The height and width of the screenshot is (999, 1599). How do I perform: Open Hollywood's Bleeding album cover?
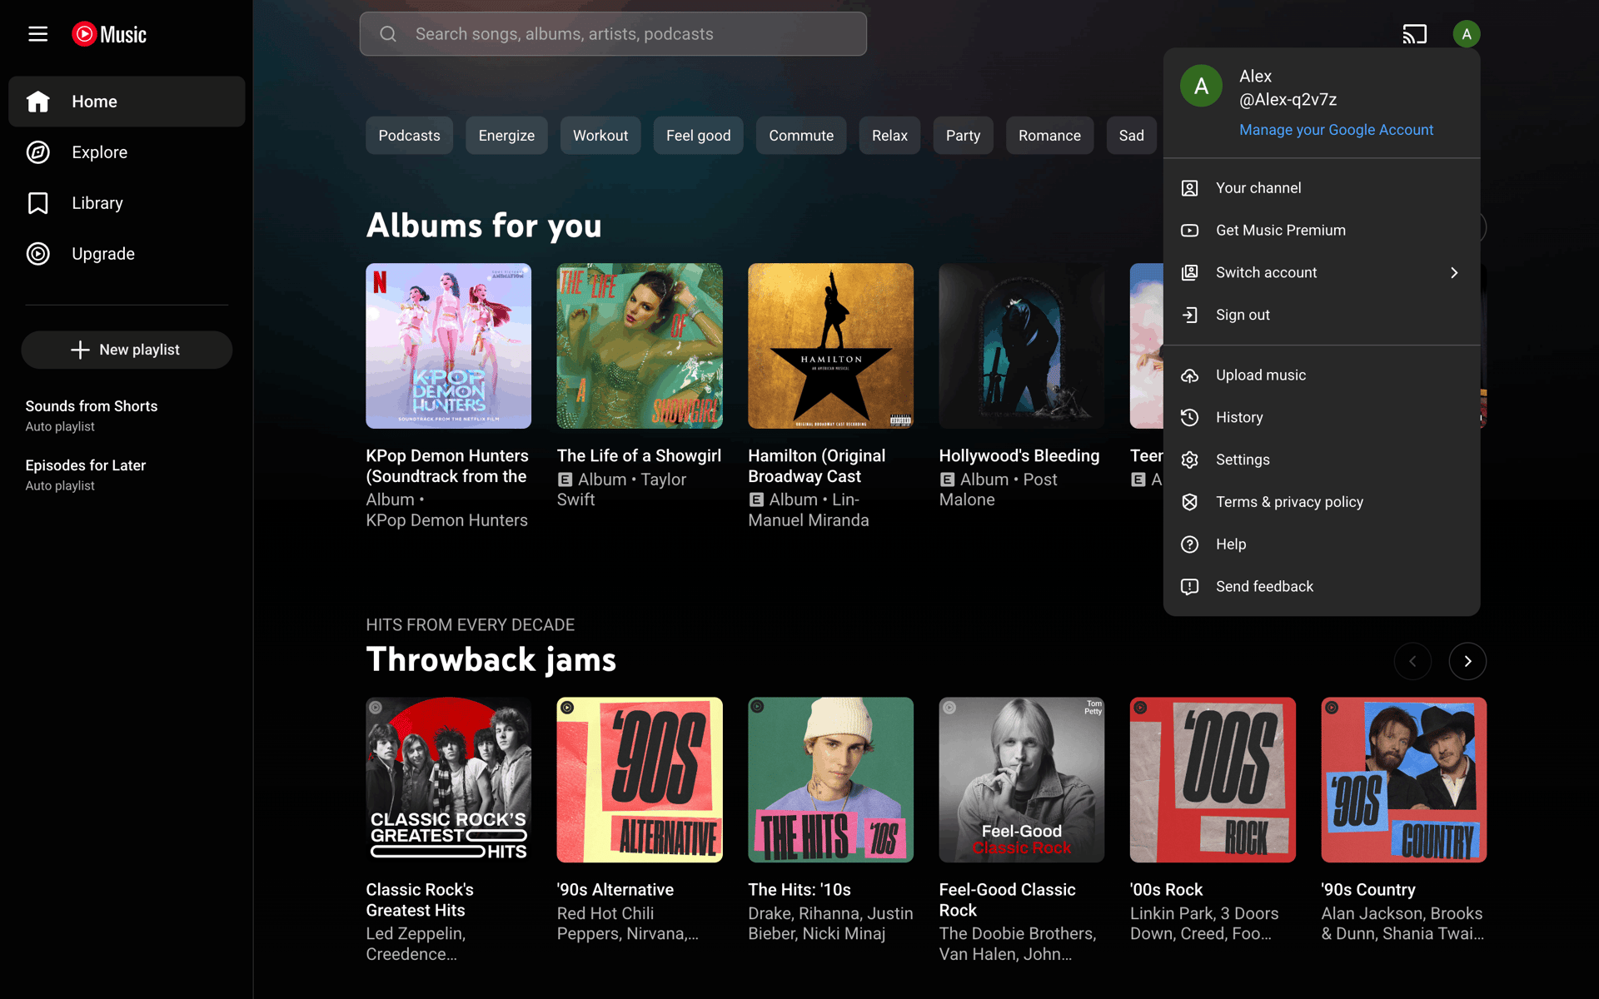pyautogui.click(x=1022, y=346)
